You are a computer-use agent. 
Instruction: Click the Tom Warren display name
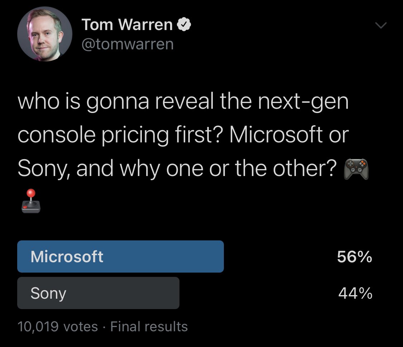coord(127,25)
